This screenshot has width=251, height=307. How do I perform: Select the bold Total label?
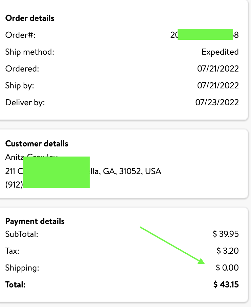(15, 285)
